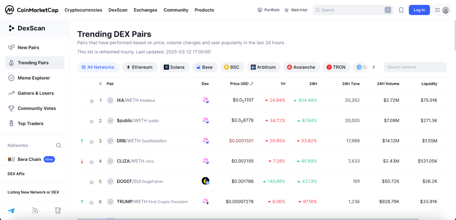Toggle watchlist star for DRB/WETH
Viewport: 456px width, 220px height.
click(x=92, y=141)
